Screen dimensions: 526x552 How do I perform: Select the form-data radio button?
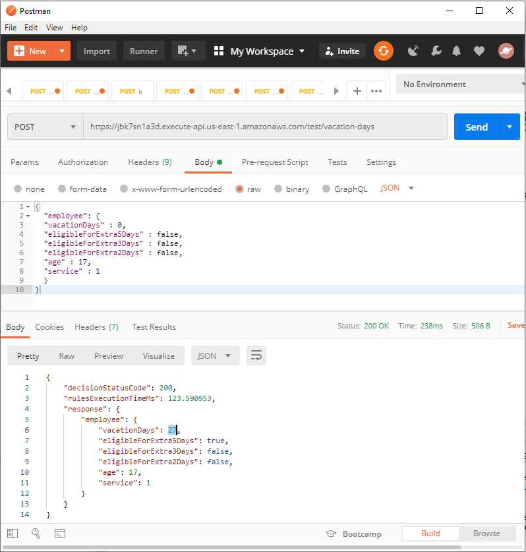pyautogui.click(x=62, y=189)
